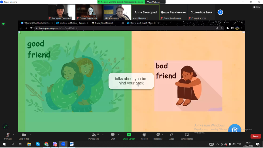Change layout with the View button

(x=257, y=7)
